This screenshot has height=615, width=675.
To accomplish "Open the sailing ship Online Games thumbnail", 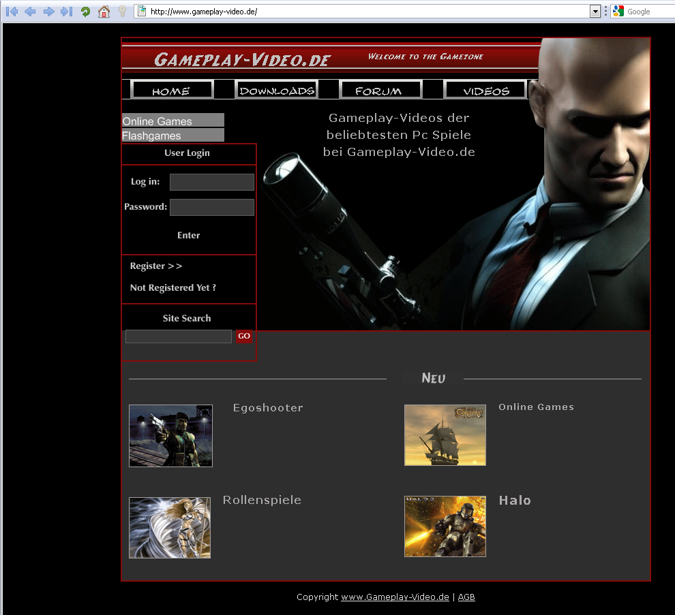I will (445, 435).
